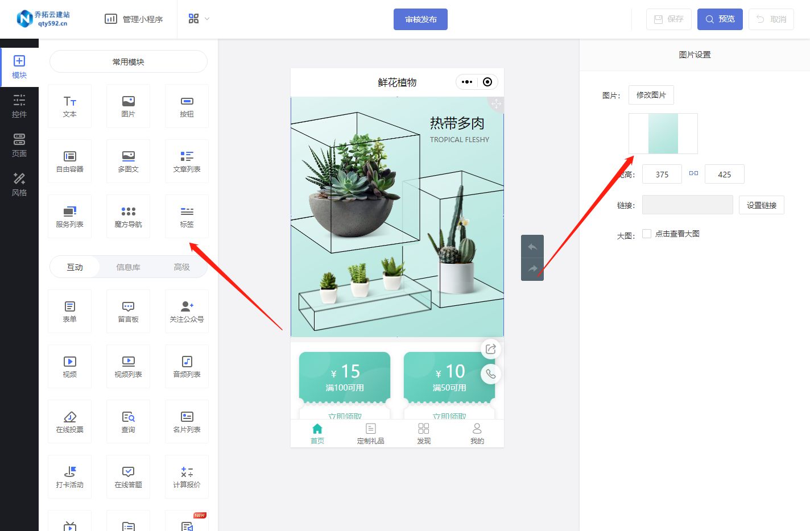Image resolution: width=810 pixels, height=531 pixels.
Task: Select the 表单 form module
Action: point(69,311)
